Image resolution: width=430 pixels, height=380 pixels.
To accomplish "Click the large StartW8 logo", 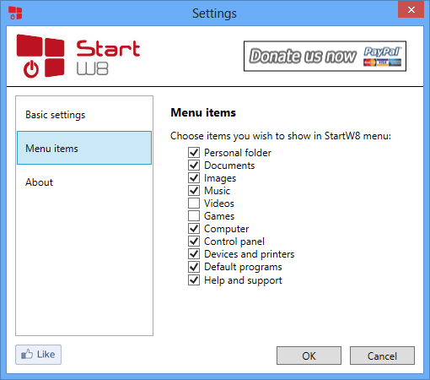I will click(78, 57).
